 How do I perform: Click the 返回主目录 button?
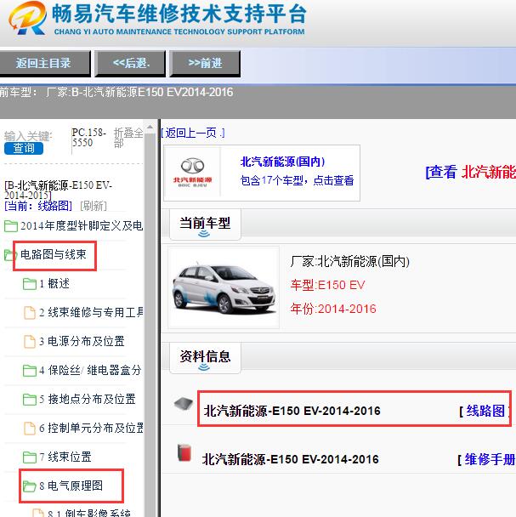click(x=44, y=63)
